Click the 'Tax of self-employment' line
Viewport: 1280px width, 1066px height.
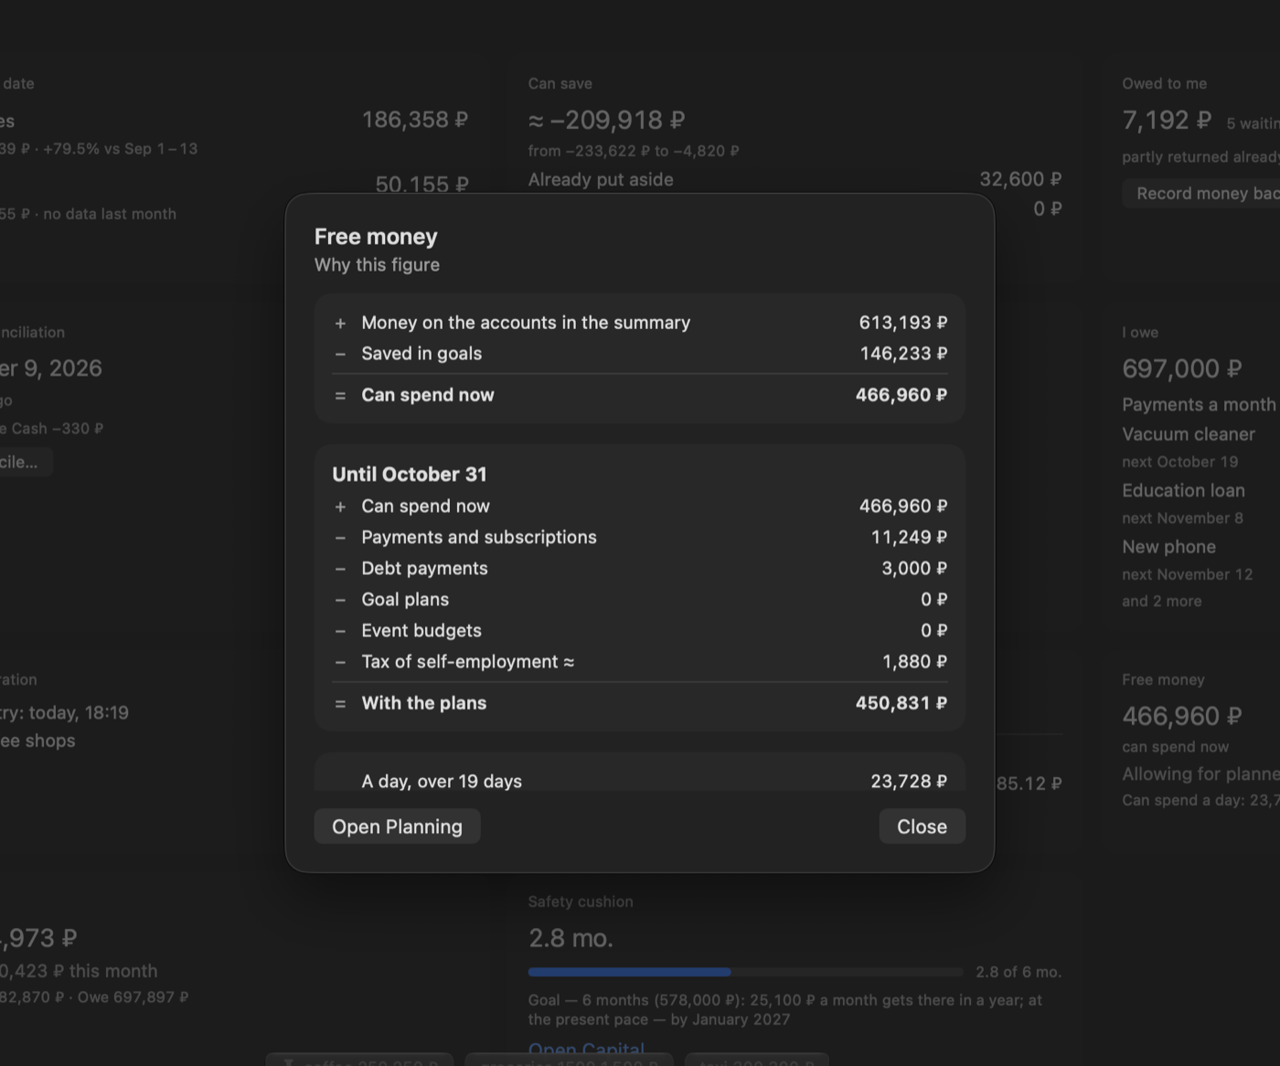640,662
